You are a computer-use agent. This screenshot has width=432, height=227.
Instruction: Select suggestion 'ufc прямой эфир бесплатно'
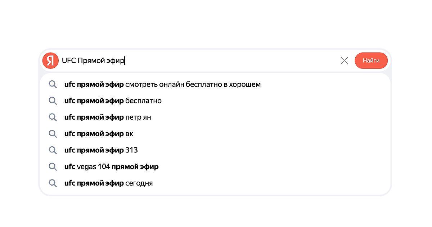(215, 101)
